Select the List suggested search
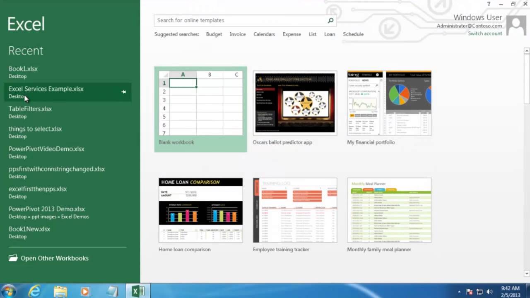 (313, 34)
